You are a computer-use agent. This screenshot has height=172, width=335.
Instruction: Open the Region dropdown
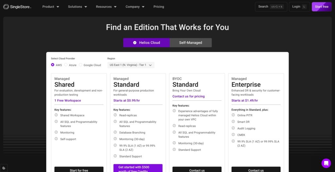click(131, 65)
